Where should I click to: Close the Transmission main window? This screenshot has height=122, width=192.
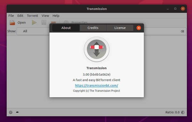tap(183, 9)
